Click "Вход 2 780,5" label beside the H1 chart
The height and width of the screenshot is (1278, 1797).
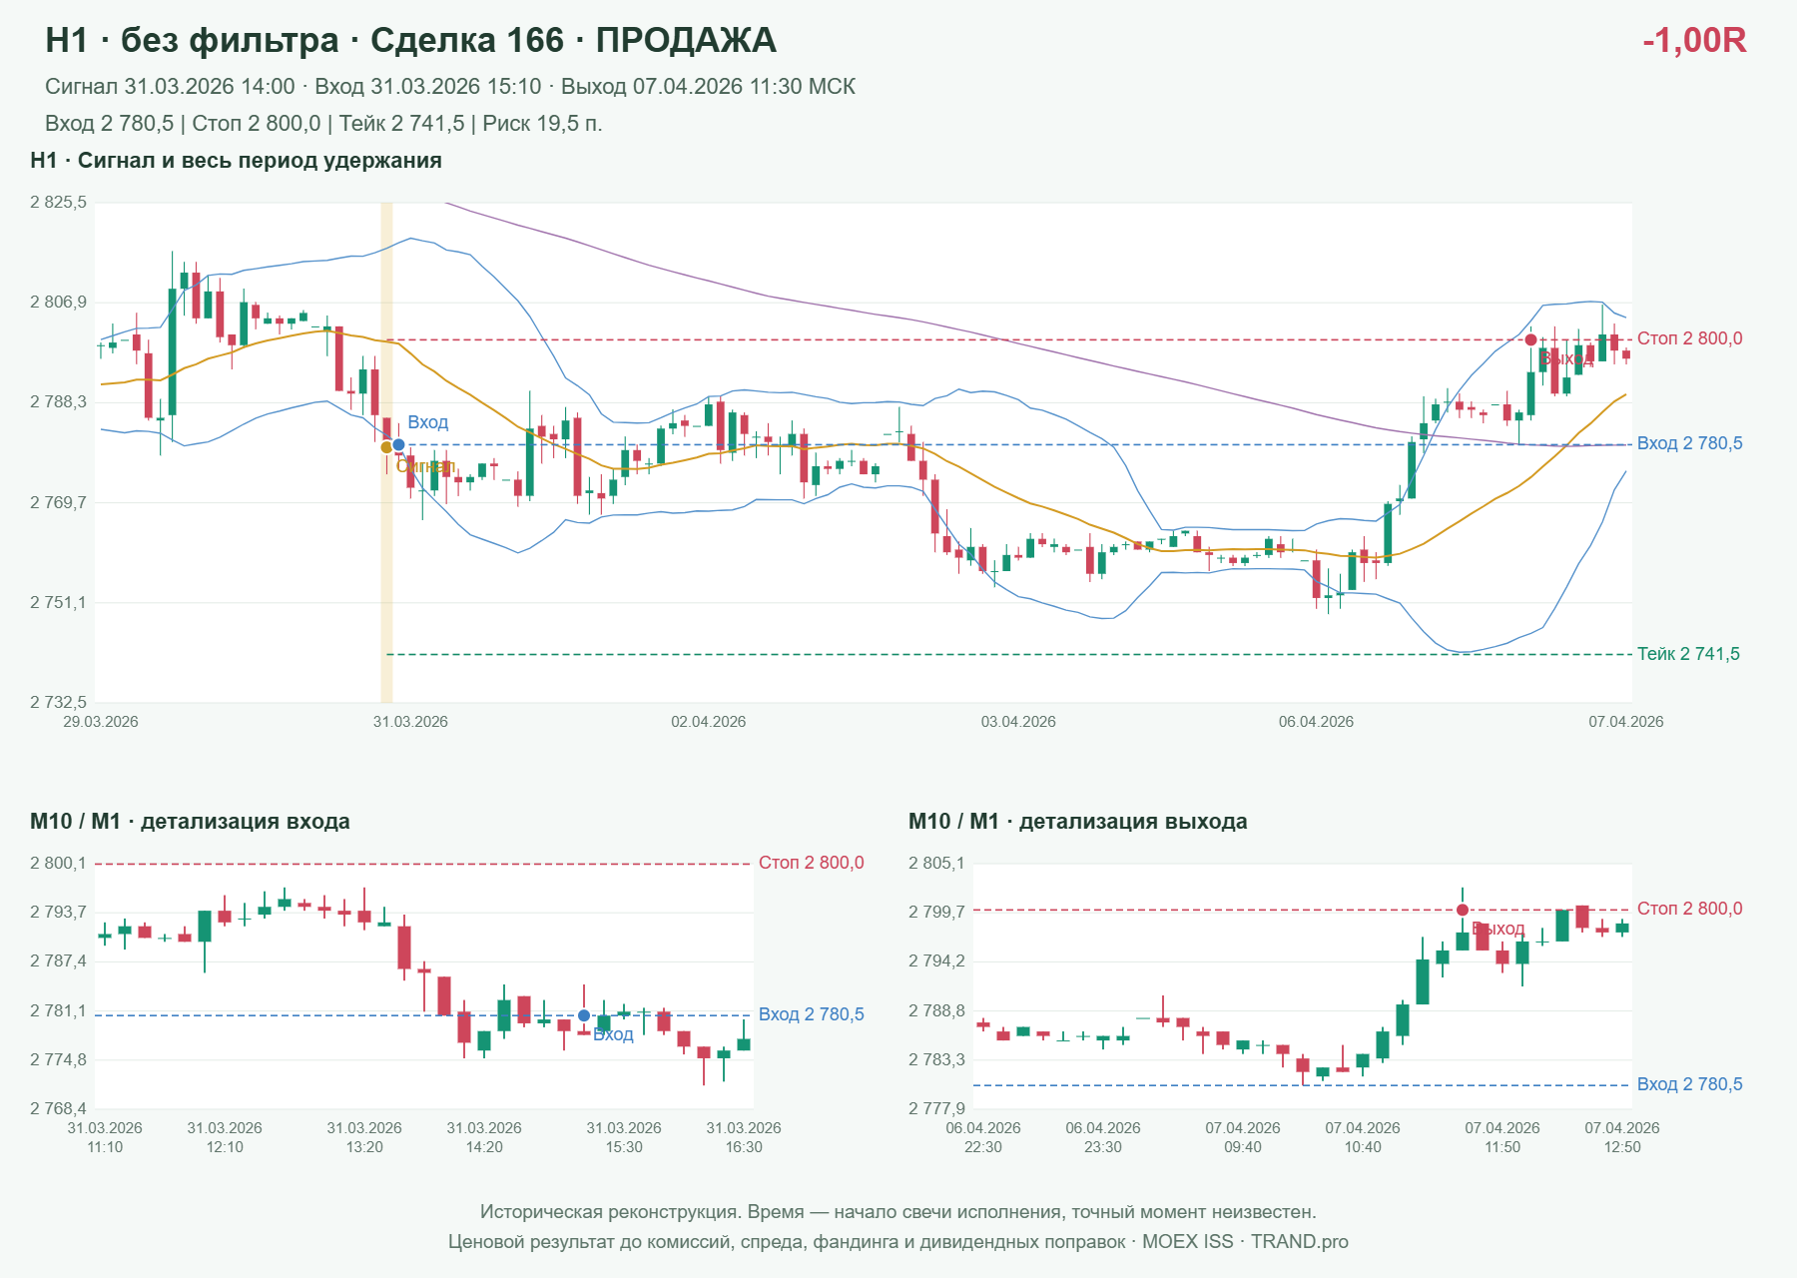pyautogui.click(x=1690, y=443)
